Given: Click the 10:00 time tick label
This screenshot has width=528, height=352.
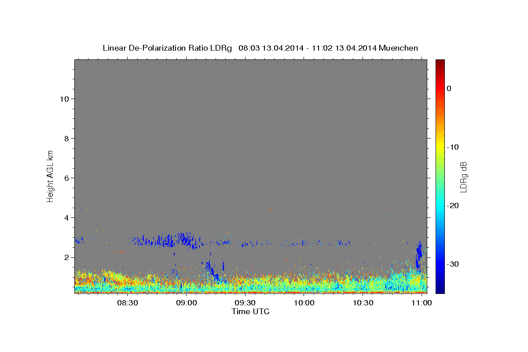Looking at the screenshot, I should [x=304, y=303].
